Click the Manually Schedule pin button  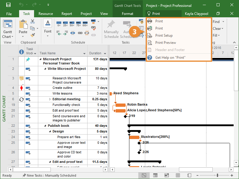111,30
